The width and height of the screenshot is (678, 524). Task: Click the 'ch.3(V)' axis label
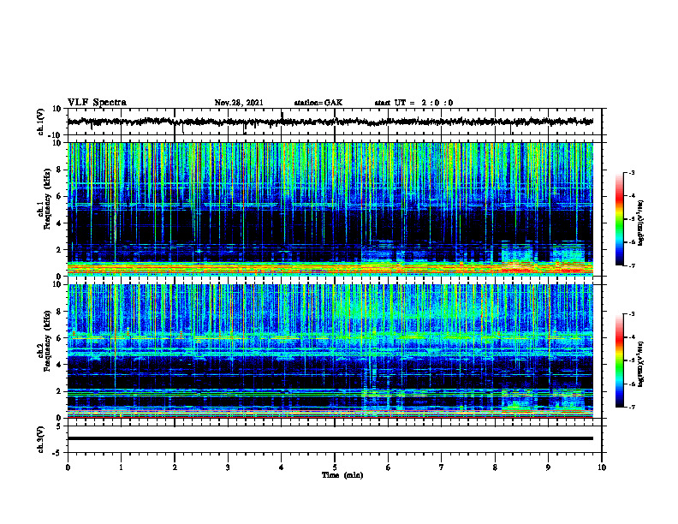pos(40,439)
